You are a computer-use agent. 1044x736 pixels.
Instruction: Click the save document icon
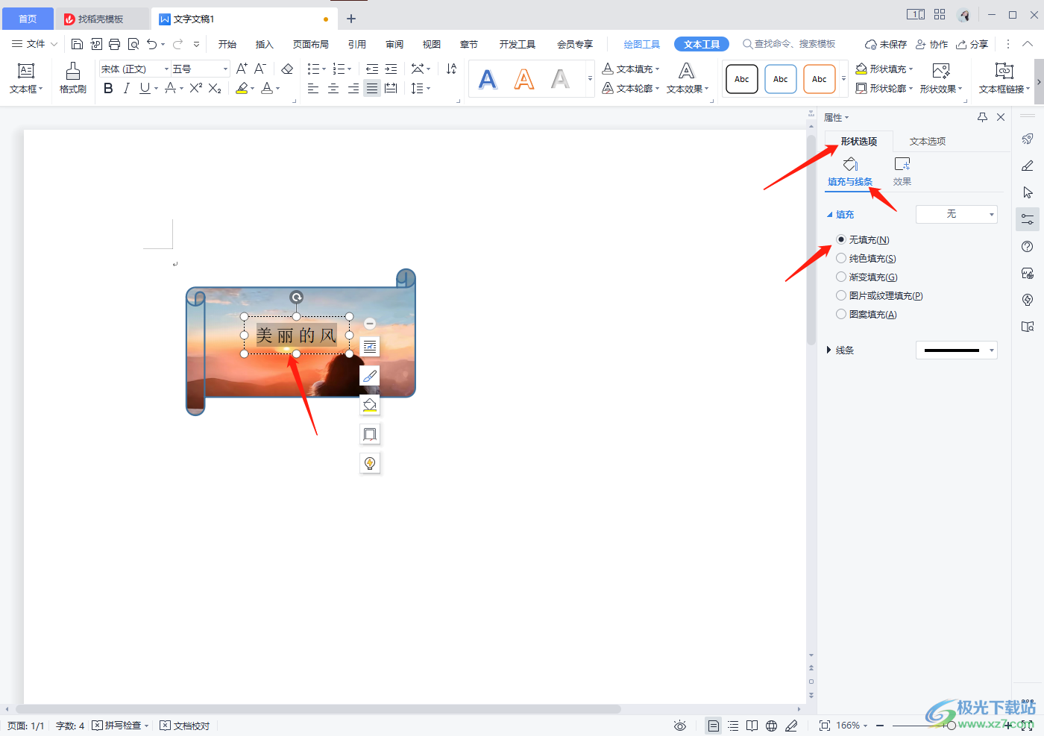coord(77,44)
